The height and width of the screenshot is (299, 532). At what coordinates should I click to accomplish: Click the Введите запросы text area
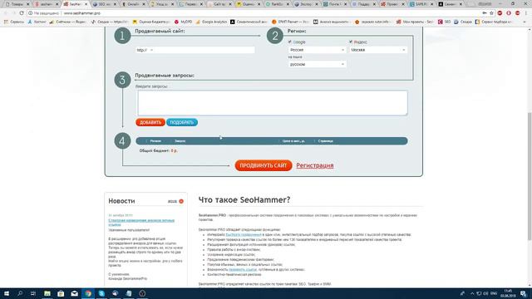coord(273,103)
